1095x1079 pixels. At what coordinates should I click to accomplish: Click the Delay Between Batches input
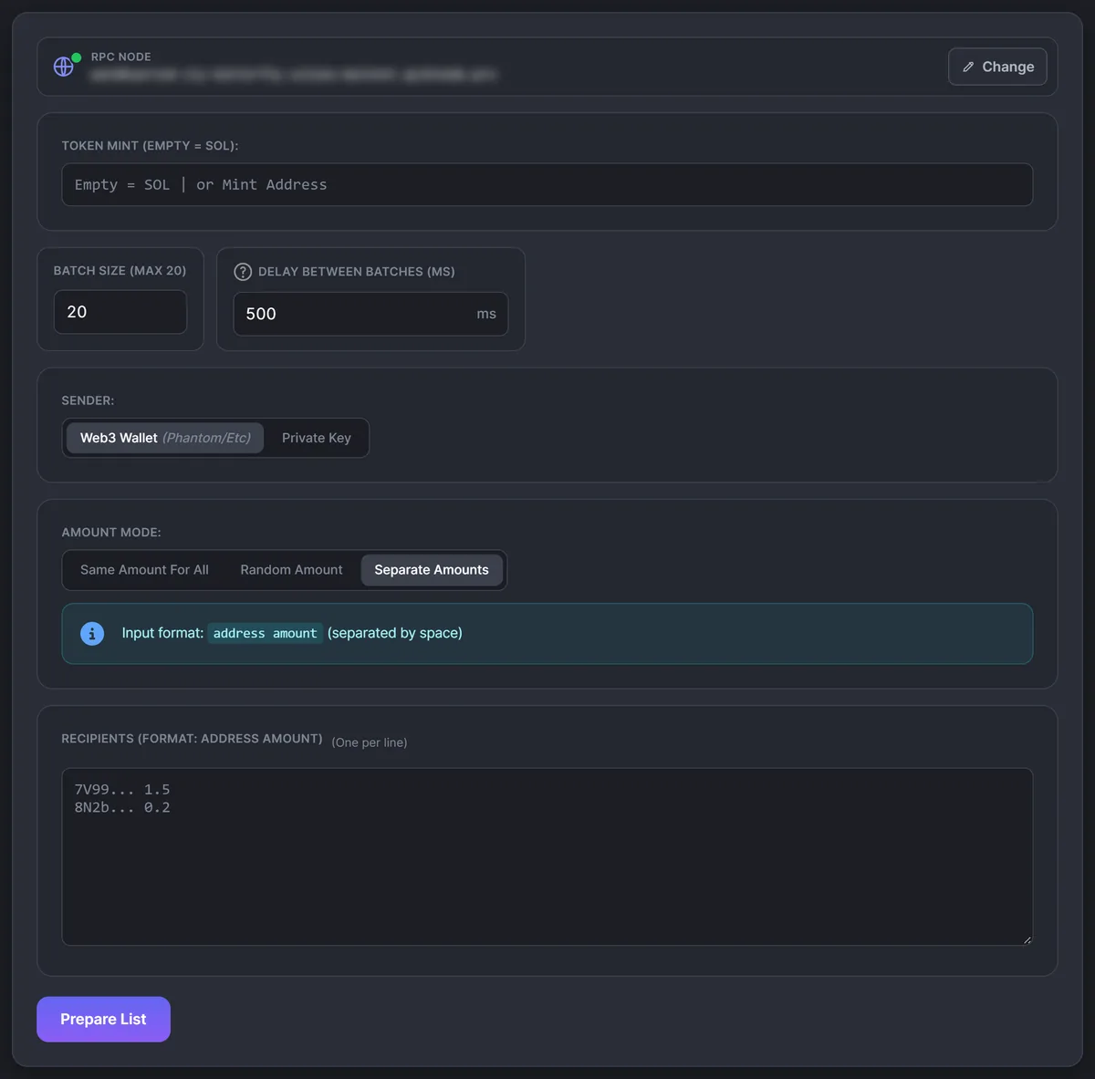click(370, 314)
